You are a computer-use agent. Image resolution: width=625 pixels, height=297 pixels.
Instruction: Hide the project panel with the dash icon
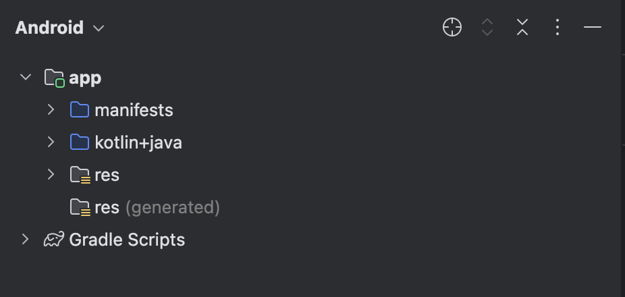[593, 28]
